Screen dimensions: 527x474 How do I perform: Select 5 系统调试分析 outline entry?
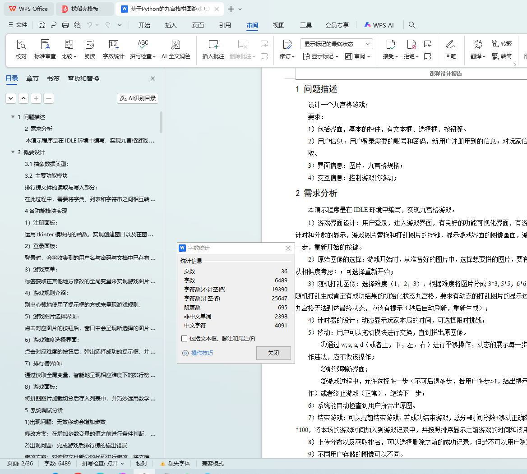click(44, 410)
